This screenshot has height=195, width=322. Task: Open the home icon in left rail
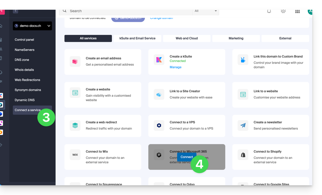pos(1,26)
